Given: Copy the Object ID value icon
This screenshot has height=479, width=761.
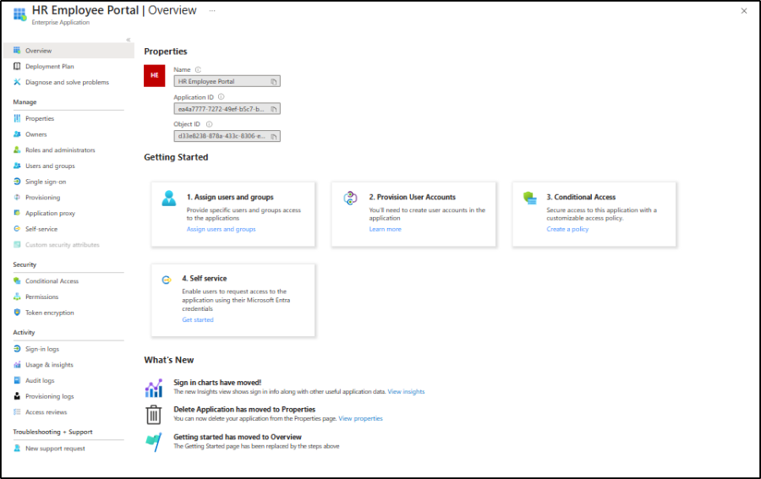Looking at the screenshot, I should pos(274,136).
